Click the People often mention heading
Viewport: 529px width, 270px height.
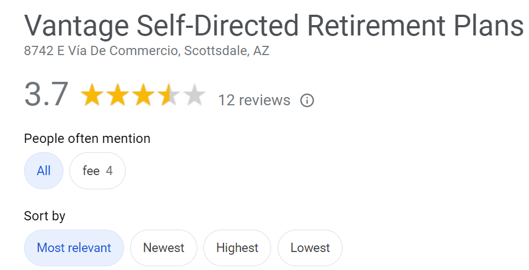pos(87,139)
